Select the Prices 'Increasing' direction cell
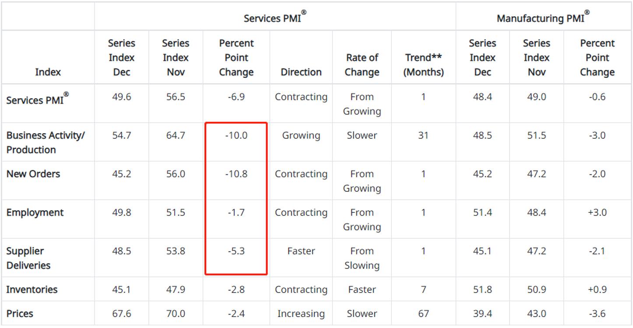This screenshot has height=328, width=633. 301,314
